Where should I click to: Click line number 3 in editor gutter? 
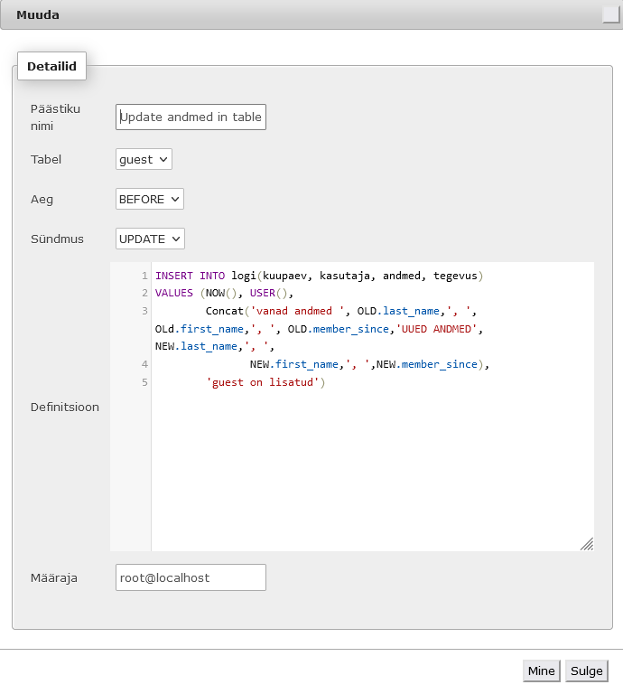point(144,311)
